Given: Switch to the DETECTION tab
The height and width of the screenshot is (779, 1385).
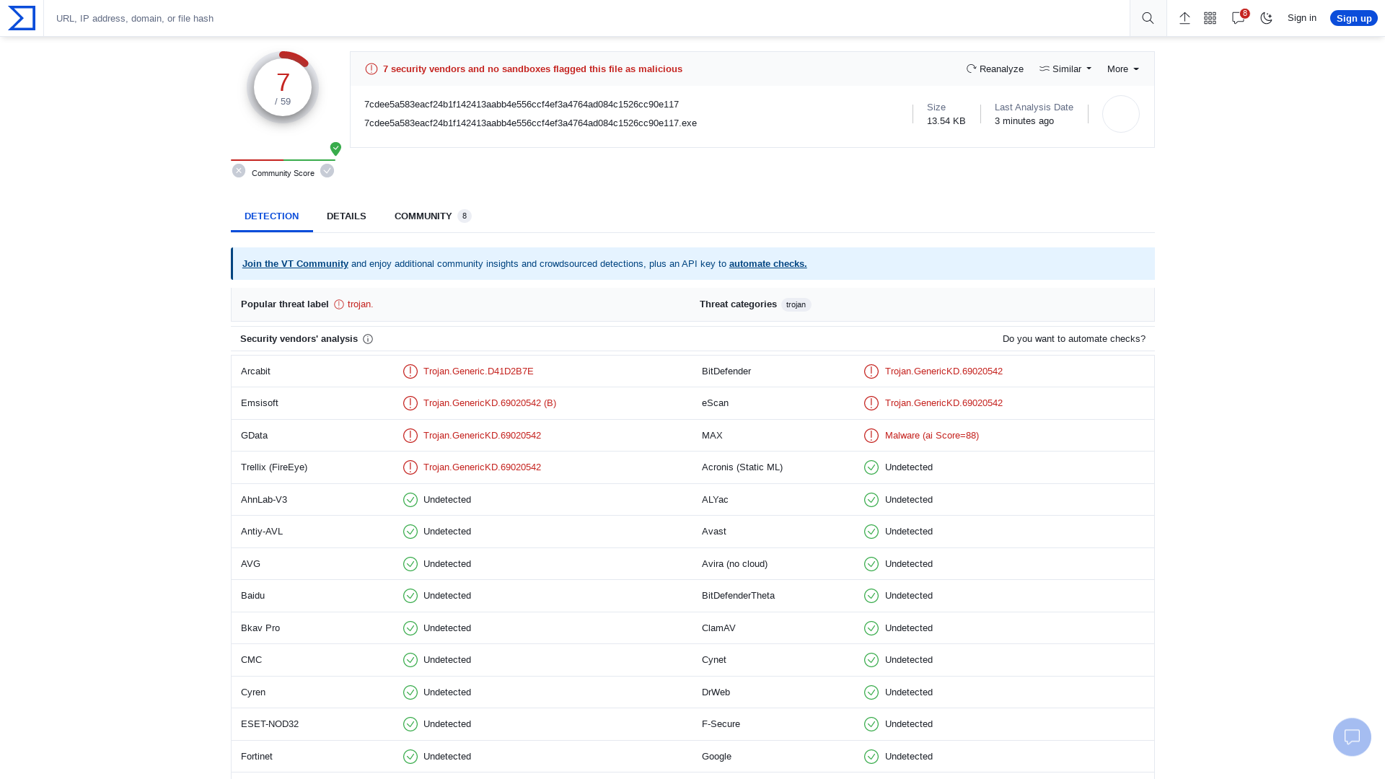Looking at the screenshot, I should point(271,216).
